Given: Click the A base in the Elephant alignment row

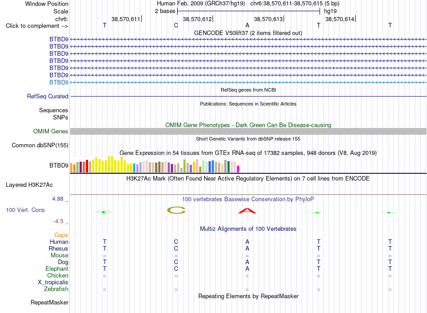Looking at the screenshot, I should click(247, 269).
